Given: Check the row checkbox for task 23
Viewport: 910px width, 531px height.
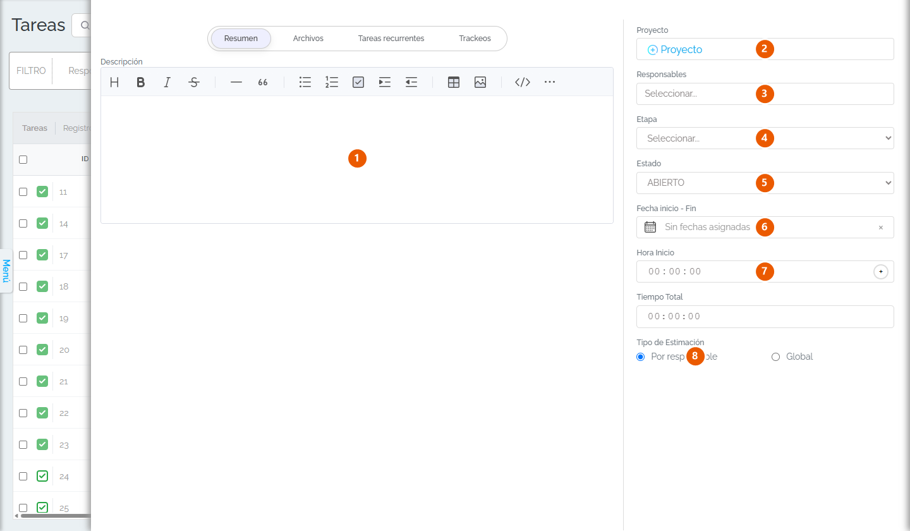Looking at the screenshot, I should [23, 444].
